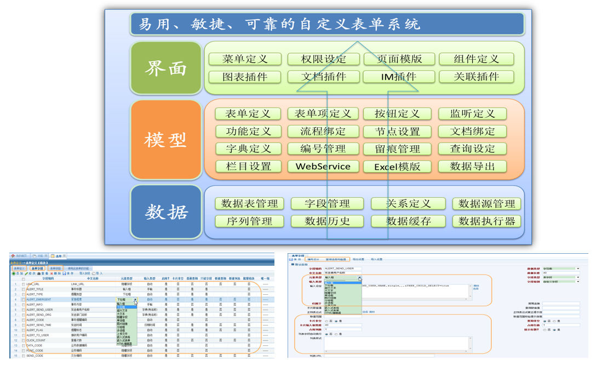Image resolution: width=602 pixels, height=365 pixels.
Task: Click the 保存 save icon in left form list toolbar
Action: (64, 273)
